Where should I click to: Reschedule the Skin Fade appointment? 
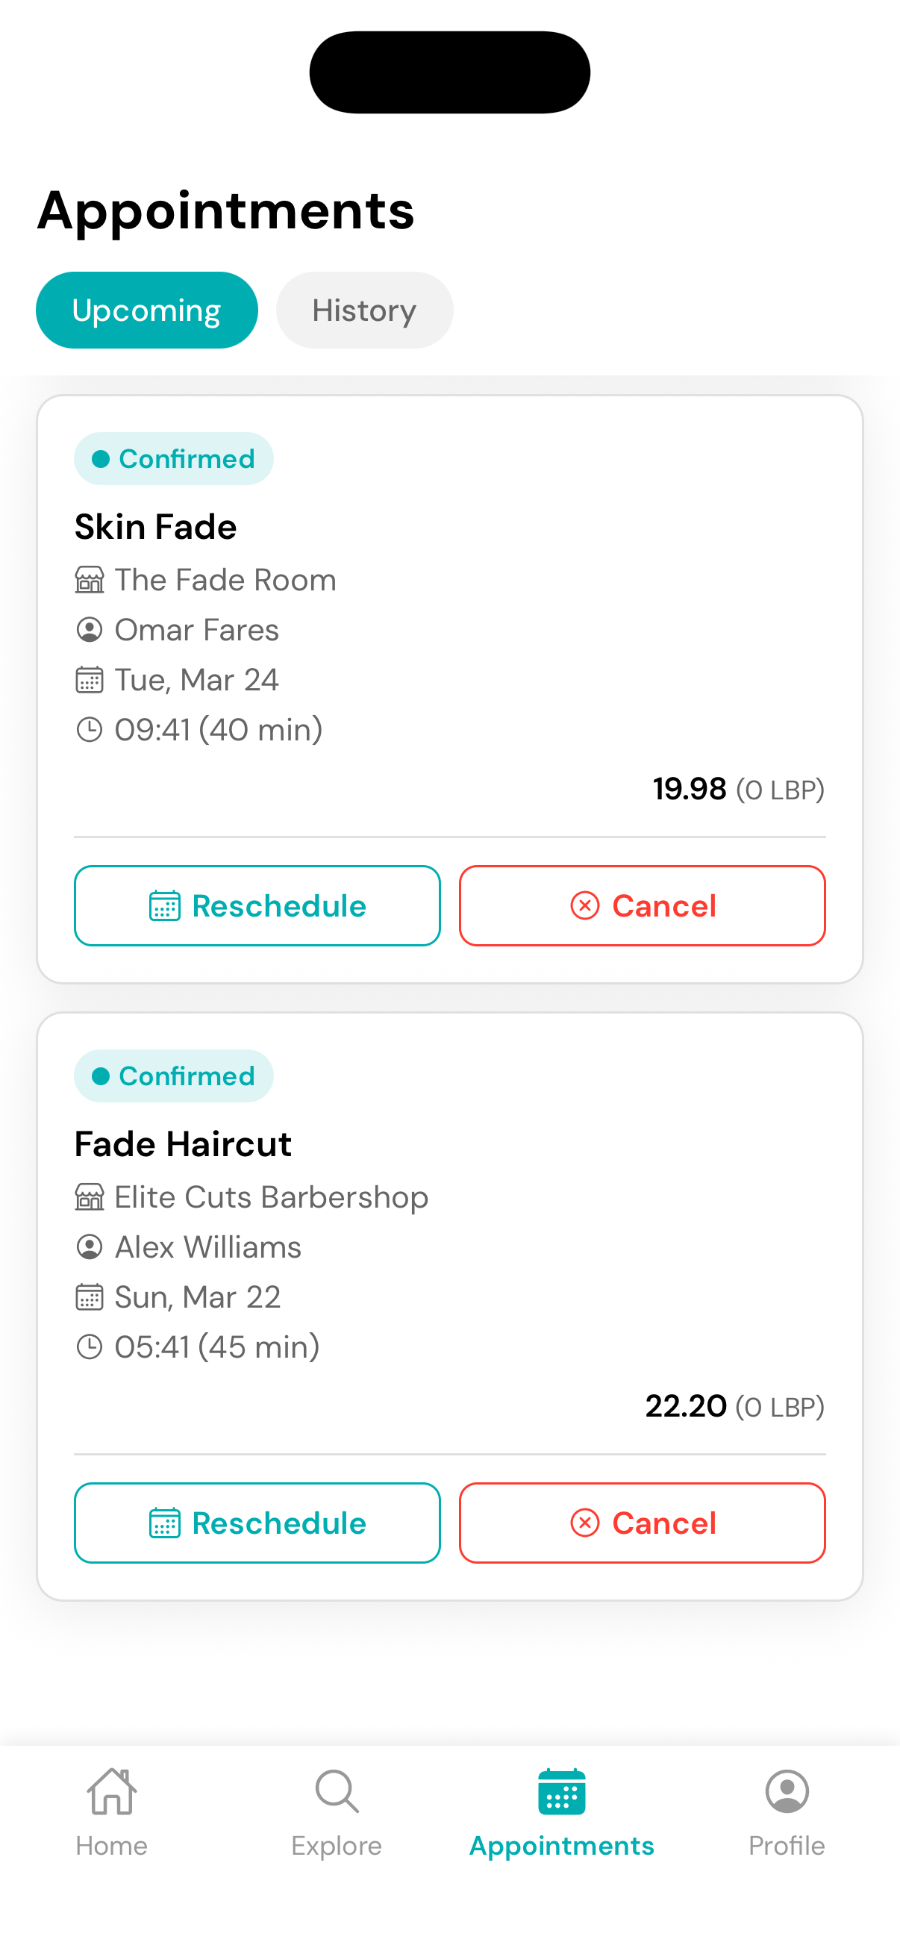(257, 905)
